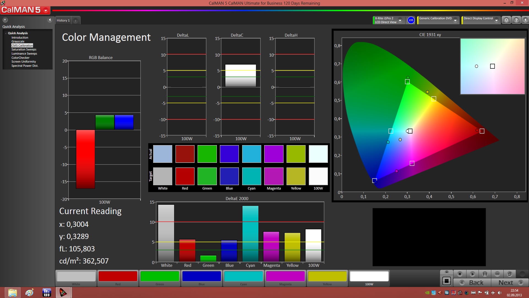The image size is (529, 298).
Task: Open help question mark icon
Action: [x=516, y=20]
